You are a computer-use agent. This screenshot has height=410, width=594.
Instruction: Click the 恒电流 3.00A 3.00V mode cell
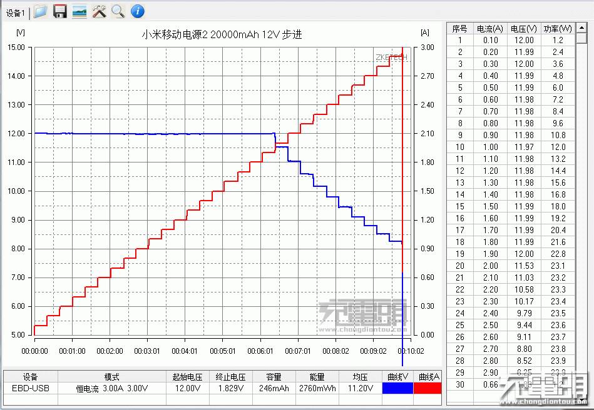point(112,389)
